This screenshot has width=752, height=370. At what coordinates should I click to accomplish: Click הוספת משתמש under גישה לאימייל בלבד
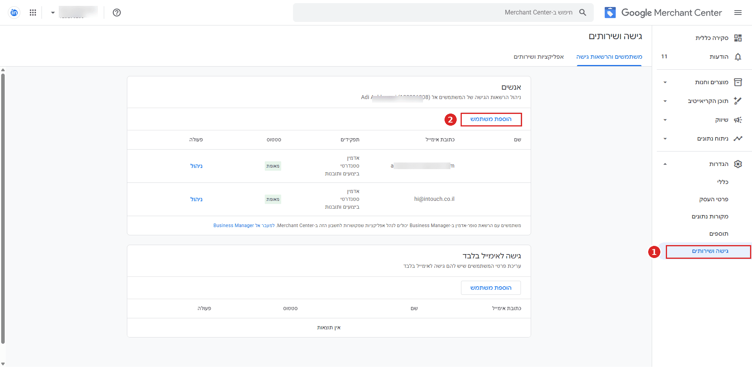491,288
